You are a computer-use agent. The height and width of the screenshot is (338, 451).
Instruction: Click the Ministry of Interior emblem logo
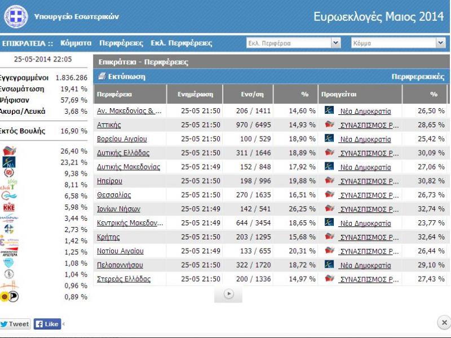pos(16,16)
